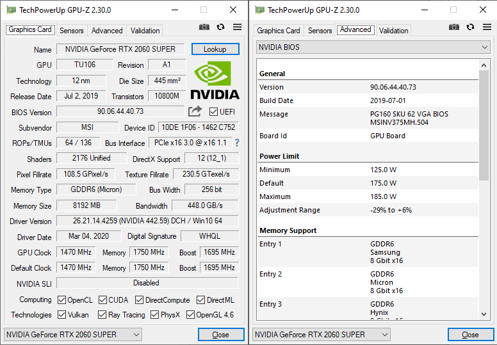Switch to Advanced tab in left window
The image size is (497, 345).
pyautogui.click(x=107, y=31)
